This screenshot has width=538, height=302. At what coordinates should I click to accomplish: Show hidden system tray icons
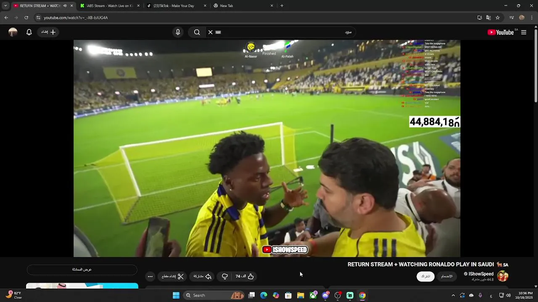(453, 295)
